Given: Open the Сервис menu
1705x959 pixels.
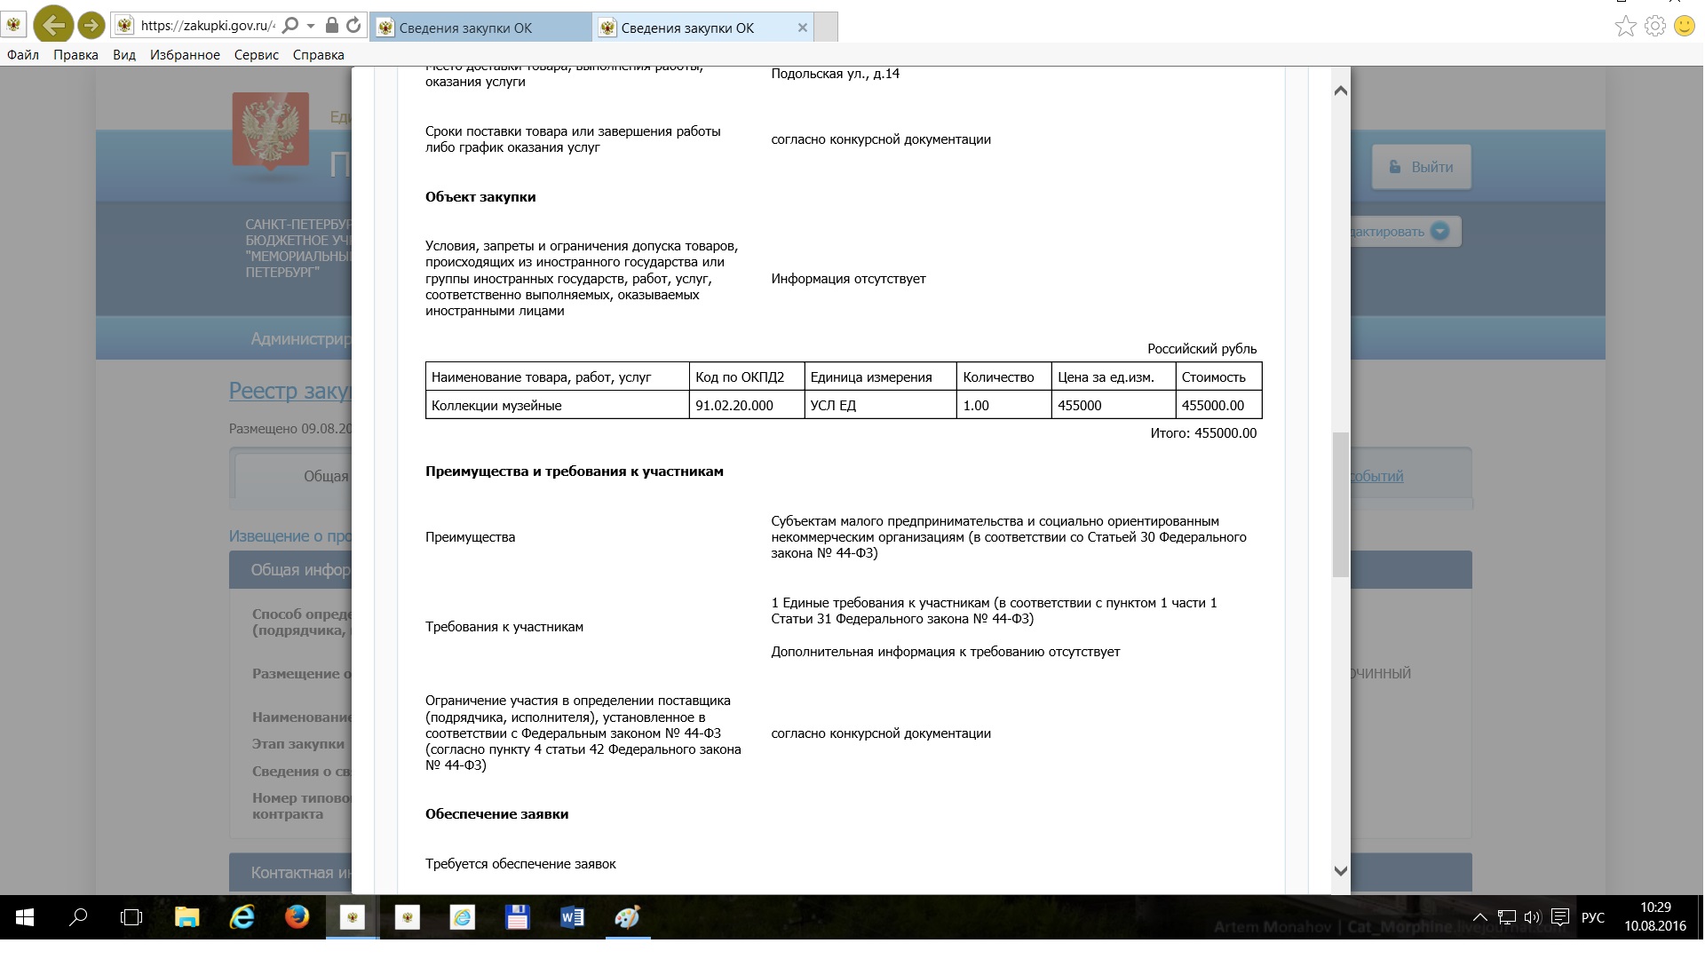Looking at the screenshot, I should pyautogui.click(x=257, y=55).
